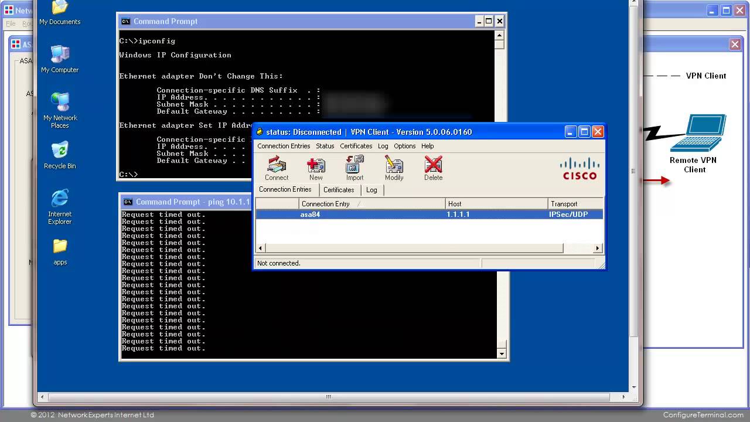Minimize the ipconfig Command Prompt window
This screenshot has height=422, width=750.
[x=478, y=21]
